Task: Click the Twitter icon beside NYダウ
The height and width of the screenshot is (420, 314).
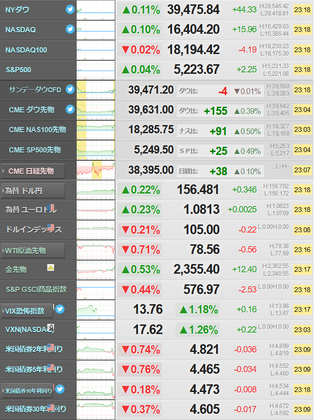Action: pyautogui.click(x=70, y=10)
